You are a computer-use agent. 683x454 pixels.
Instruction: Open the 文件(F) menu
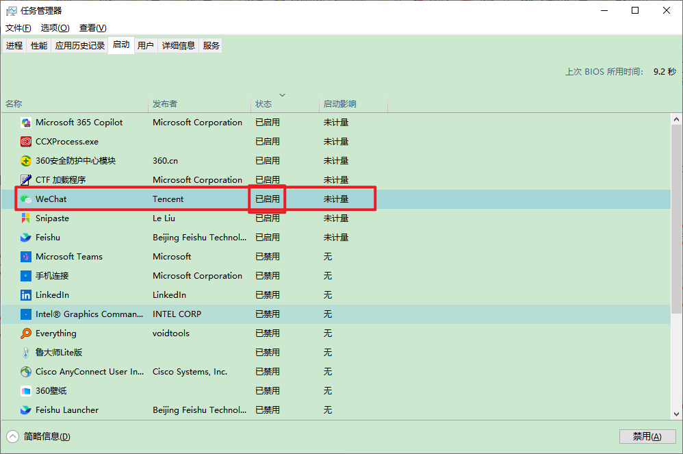[18, 28]
